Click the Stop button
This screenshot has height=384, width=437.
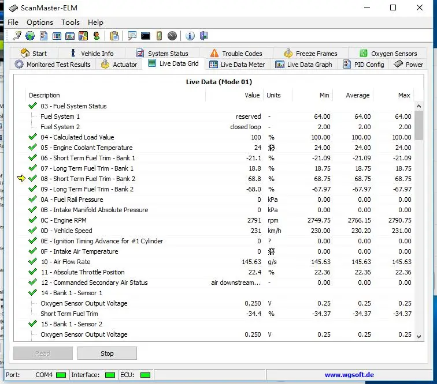107,353
